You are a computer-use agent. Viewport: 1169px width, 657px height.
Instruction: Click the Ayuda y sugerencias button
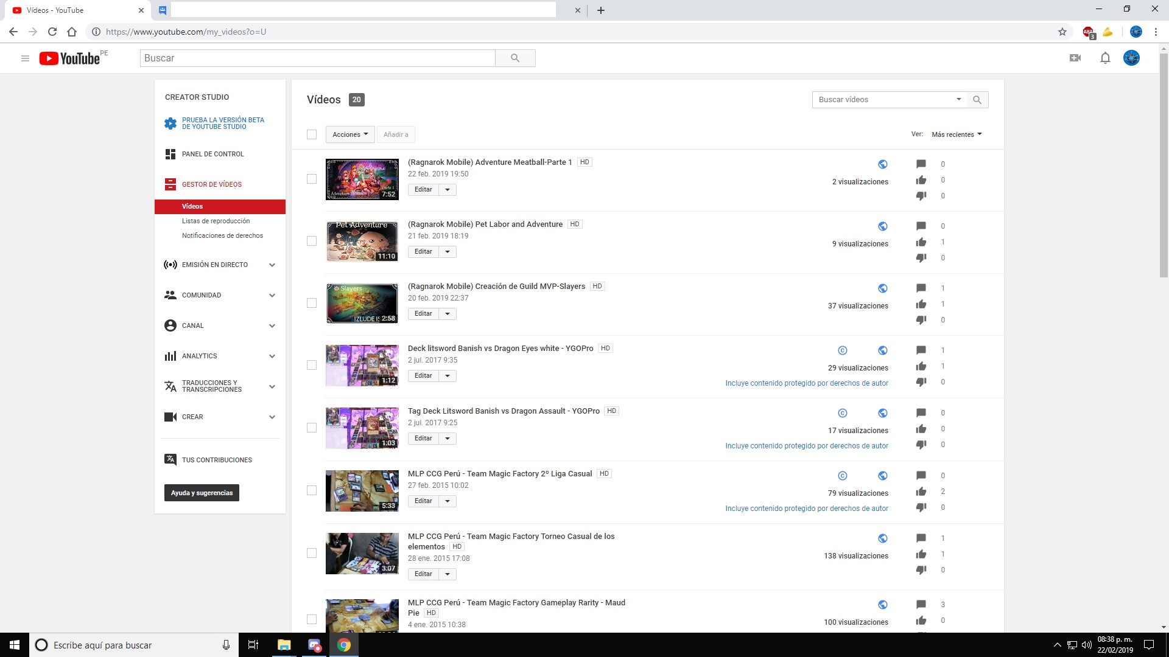[202, 493]
